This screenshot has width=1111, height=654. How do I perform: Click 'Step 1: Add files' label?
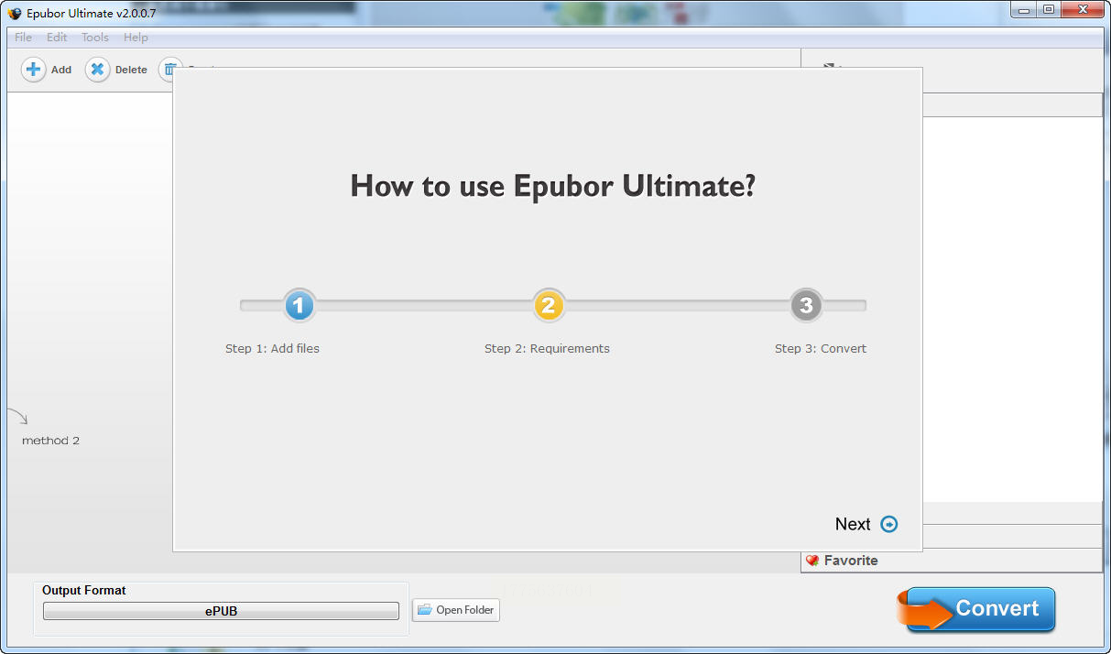click(272, 348)
